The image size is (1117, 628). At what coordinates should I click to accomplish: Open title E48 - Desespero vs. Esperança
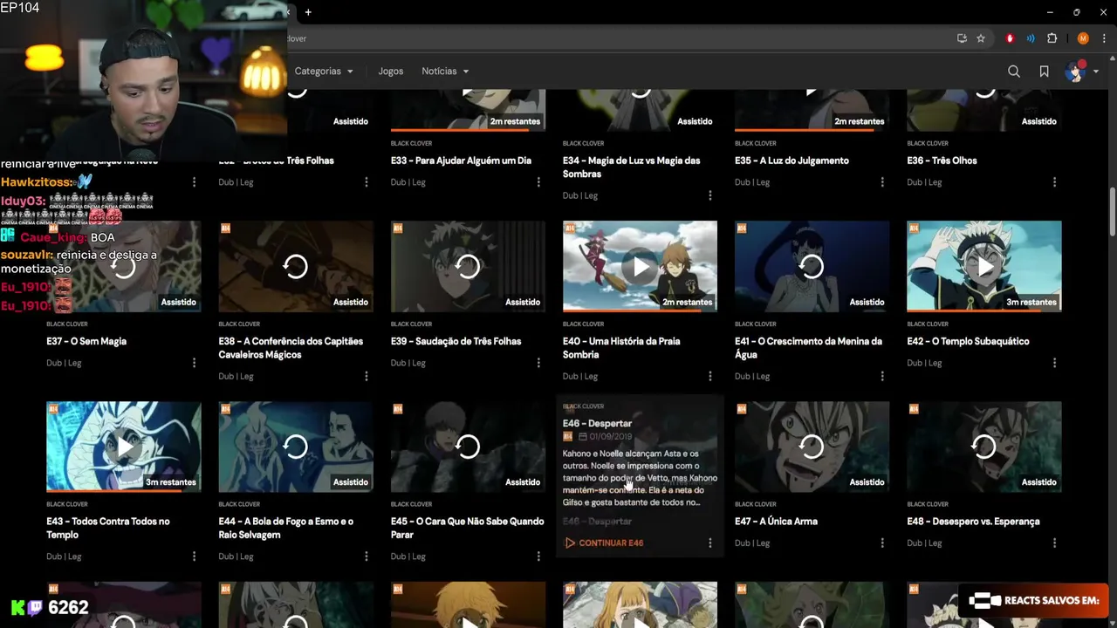point(973,522)
